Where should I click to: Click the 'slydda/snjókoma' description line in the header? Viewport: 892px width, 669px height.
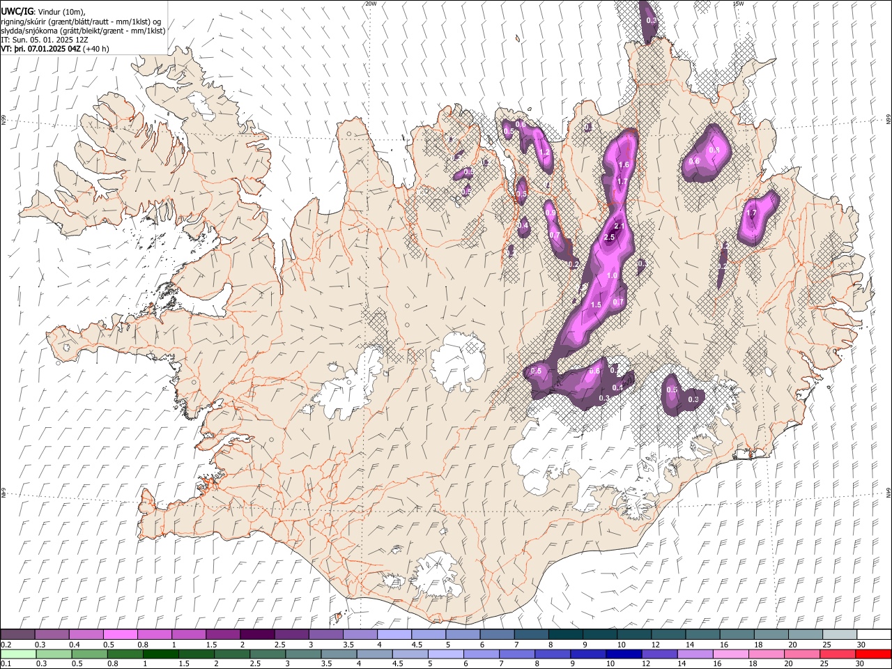(x=83, y=31)
